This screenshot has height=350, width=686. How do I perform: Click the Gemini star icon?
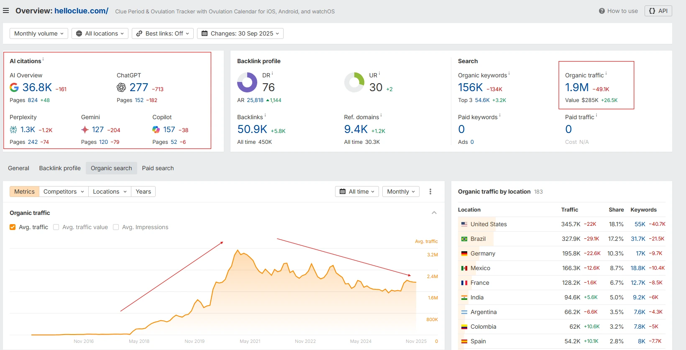85,130
